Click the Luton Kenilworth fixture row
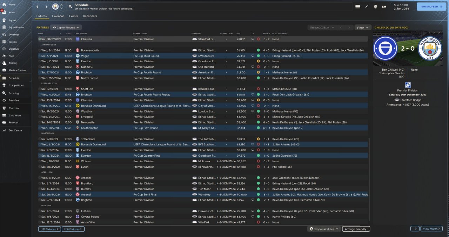 tap(203, 167)
